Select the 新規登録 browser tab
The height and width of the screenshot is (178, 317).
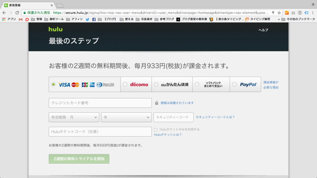(x=28, y=5)
